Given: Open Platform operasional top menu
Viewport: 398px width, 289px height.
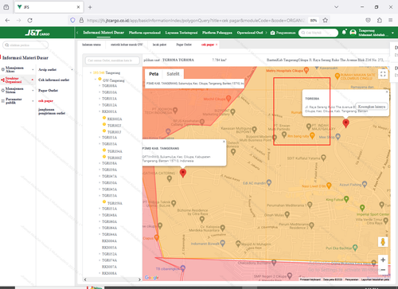Looking at the screenshot, I should (145, 33).
